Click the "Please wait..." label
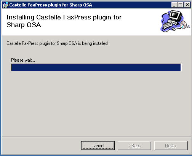192x156 pixels. tap(23, 60)
